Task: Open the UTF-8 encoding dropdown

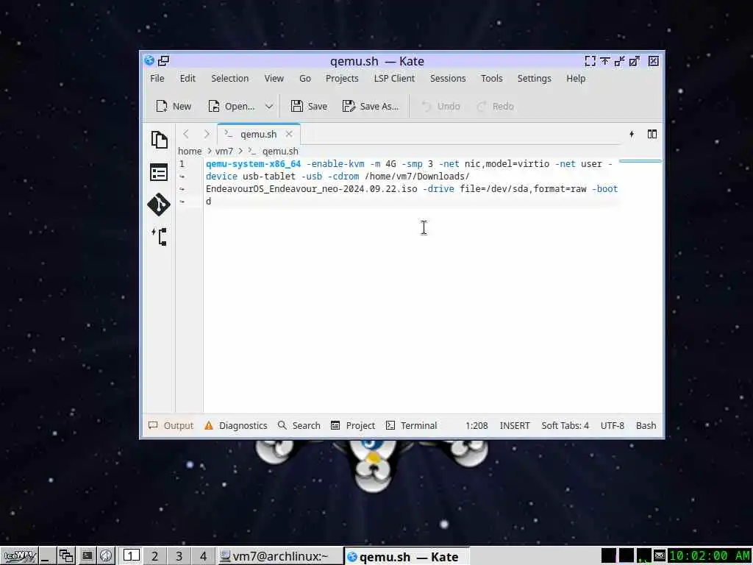Action: 613,426
